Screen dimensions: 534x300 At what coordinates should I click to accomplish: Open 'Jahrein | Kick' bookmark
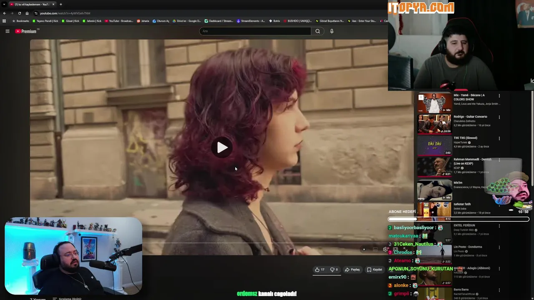click(x=92, y=21)
